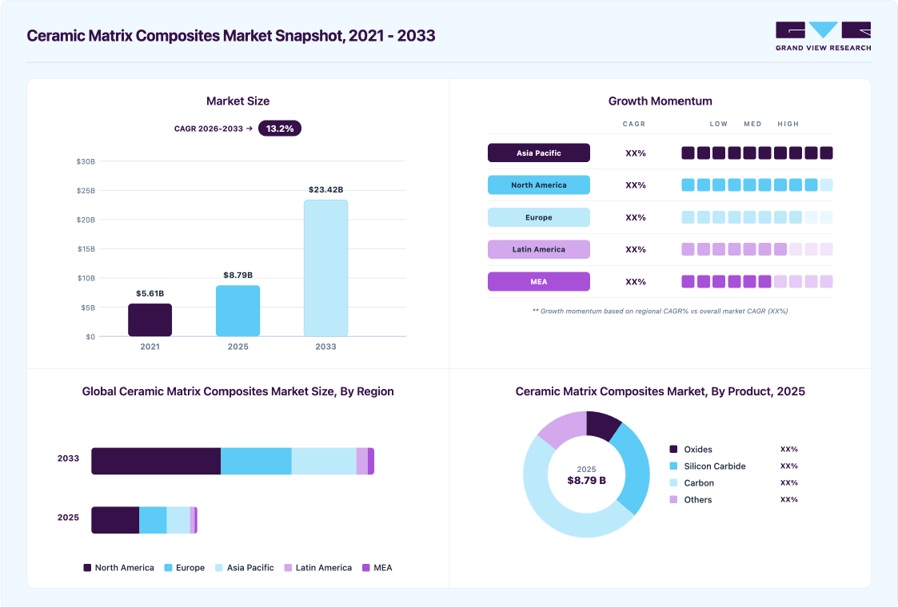898x607 pixels.
Task: Click the Others legend swatch
Action: click(x=673, y=499)
